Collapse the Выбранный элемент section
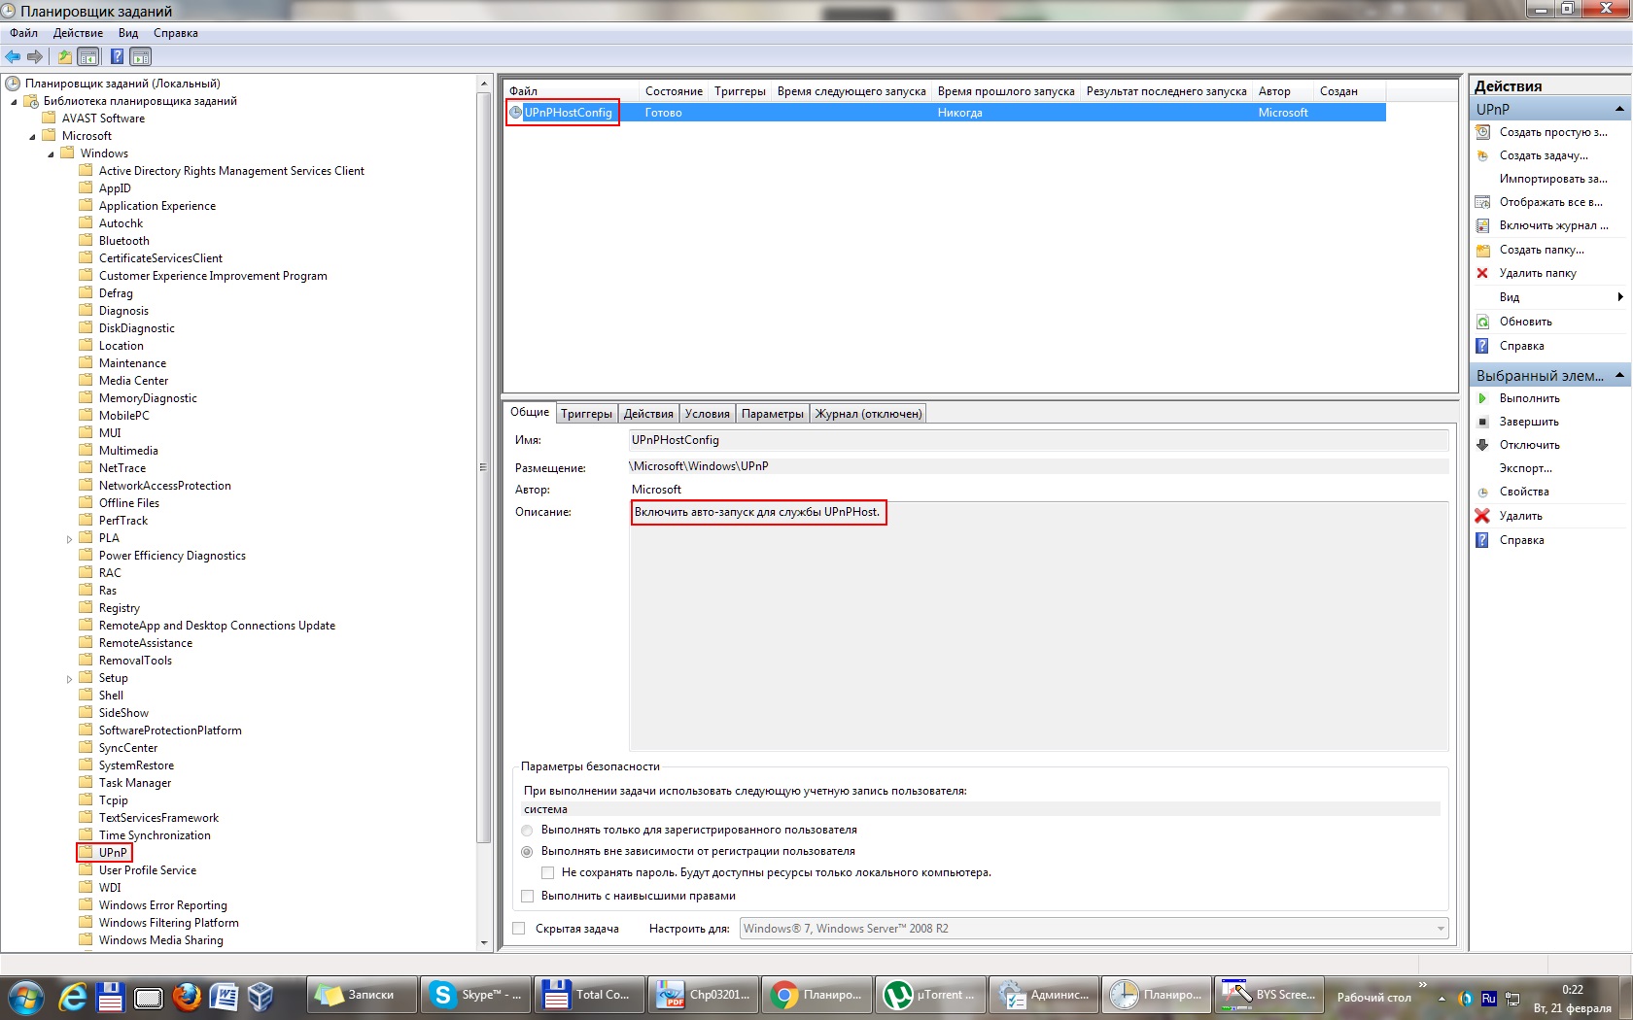This screenshot has height=1020, width=1633. tap(1619, 375)
